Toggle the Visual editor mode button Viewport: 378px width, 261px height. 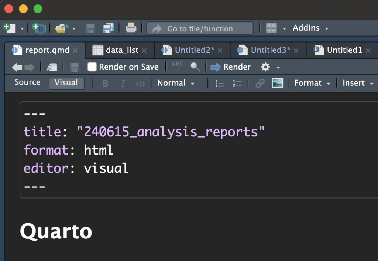(x=66, y=83)
